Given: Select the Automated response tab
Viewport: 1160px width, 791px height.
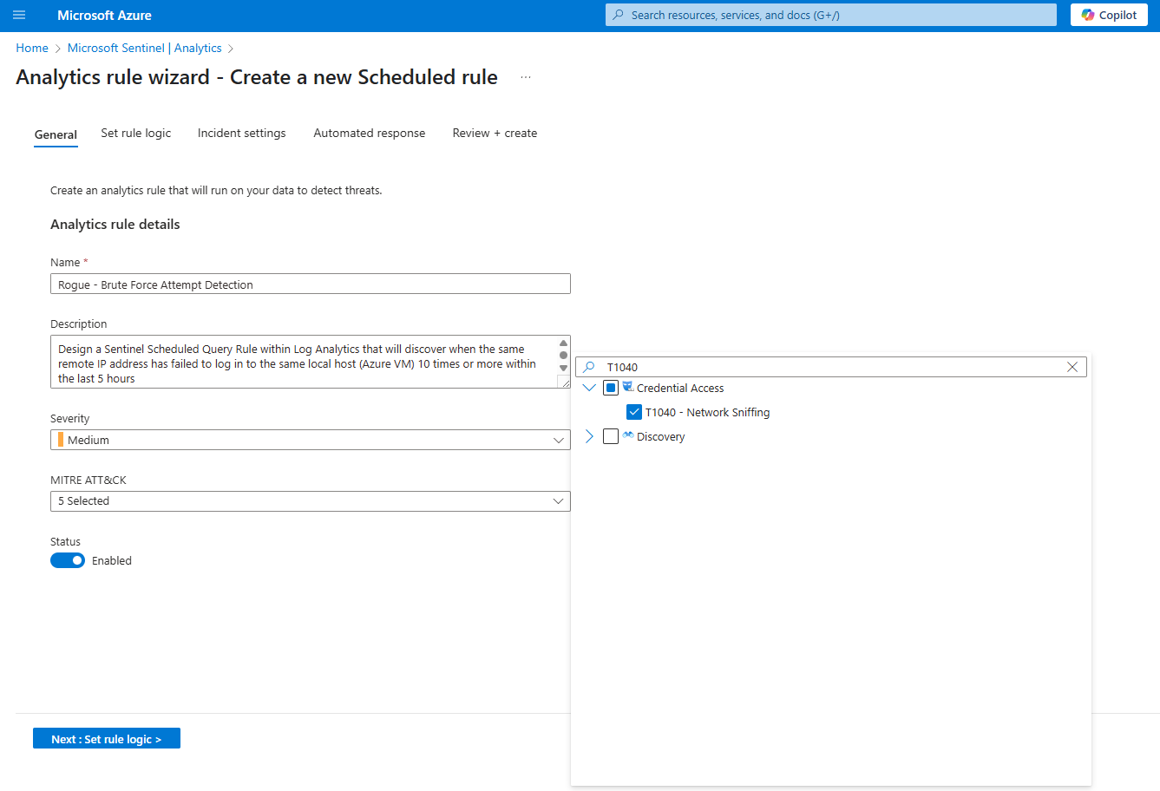Looking at the screenshot, I should point(370,133).
